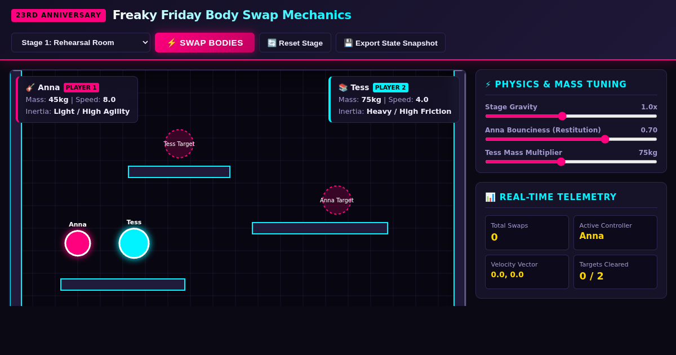Adjust Anna Bounciness (Restitution) slider
Image resolution: width=676 pixels, height=355 pixels.
click(571, 139)
